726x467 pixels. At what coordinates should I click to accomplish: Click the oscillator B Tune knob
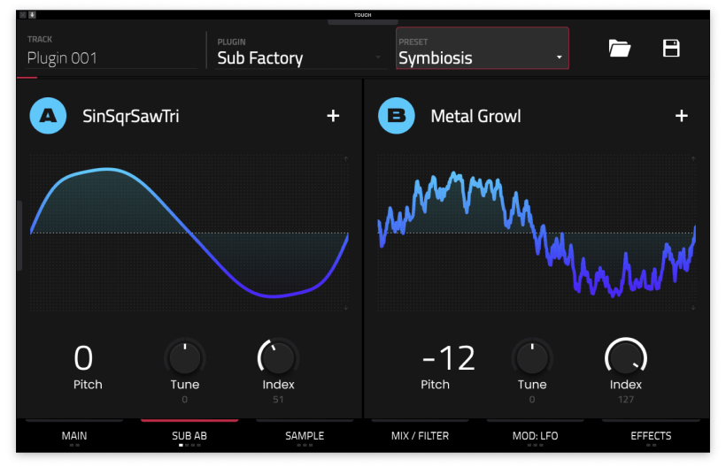coord(532,358)
